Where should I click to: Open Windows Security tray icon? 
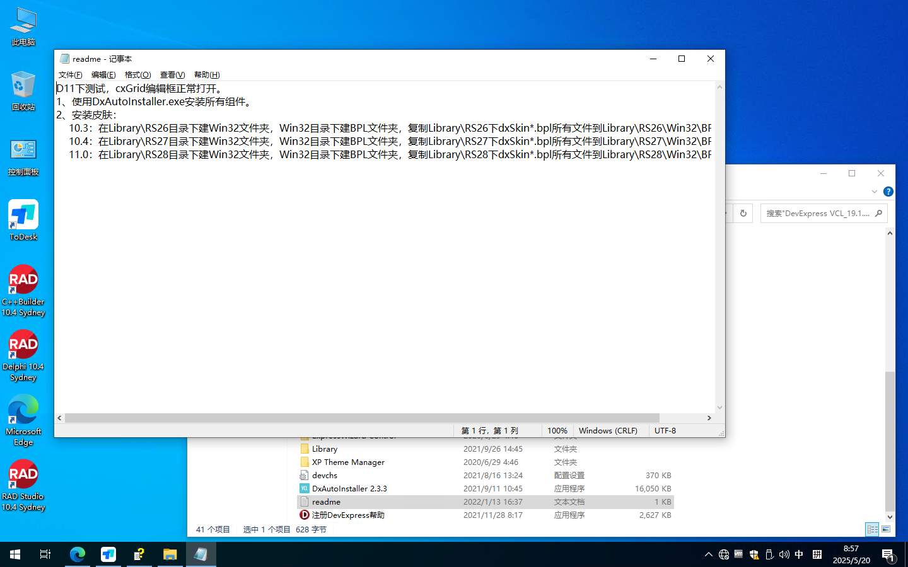pyautogui.click(x=754, y=554)
